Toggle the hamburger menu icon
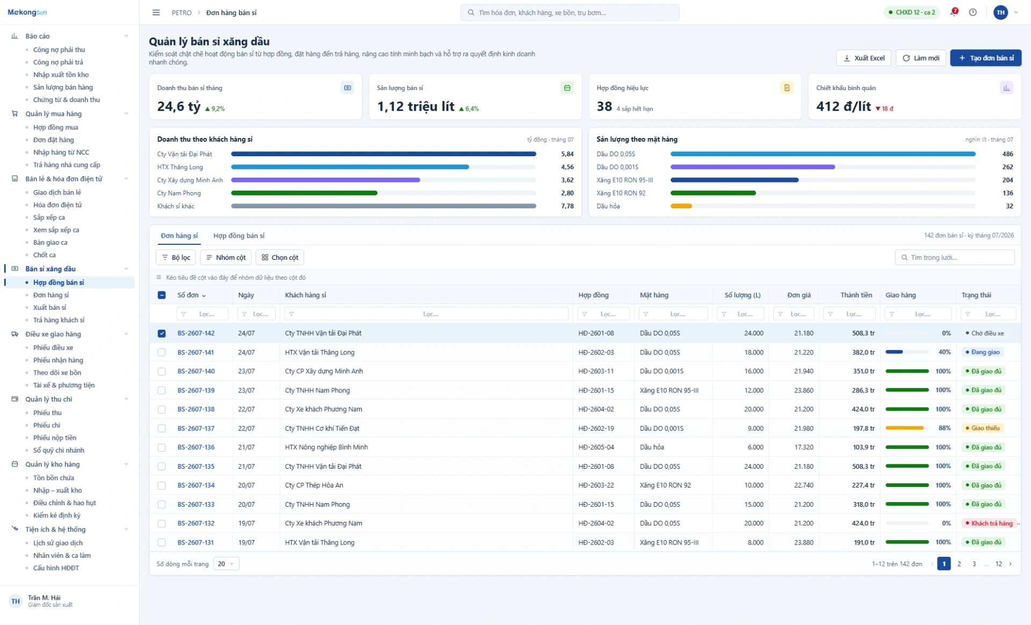The height and width of the screenshot is (625, 1031). [156, 12]
